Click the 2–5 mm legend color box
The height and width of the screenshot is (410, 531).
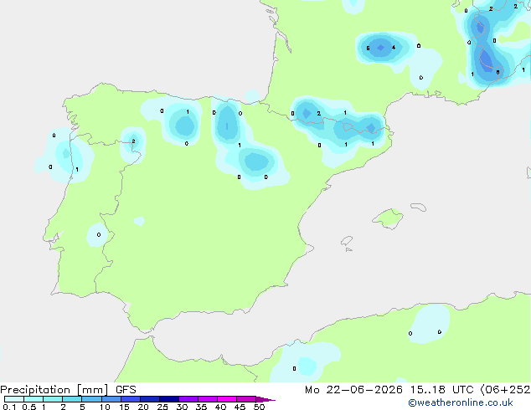coord(72,399)
